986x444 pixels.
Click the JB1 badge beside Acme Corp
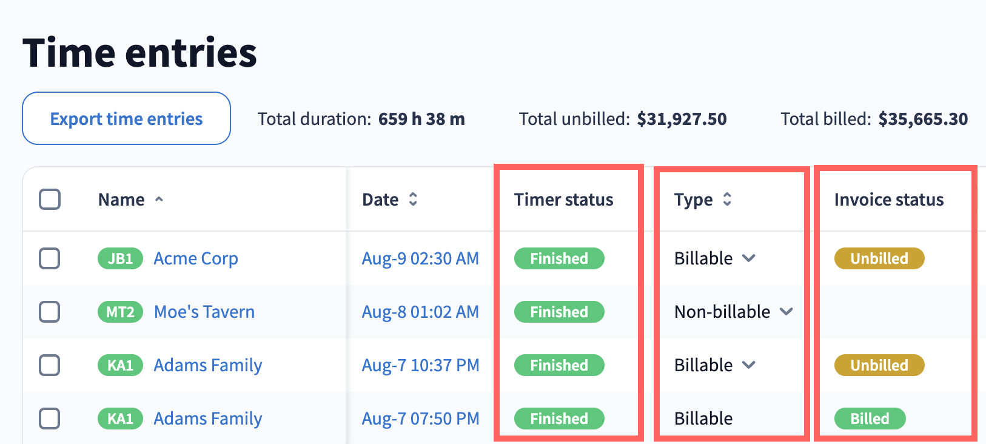120,259
